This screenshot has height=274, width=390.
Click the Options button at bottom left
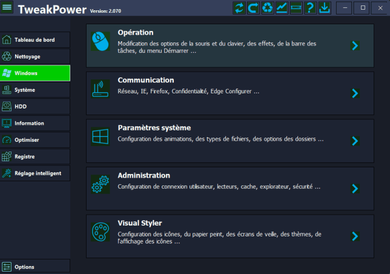pos(35,267)
